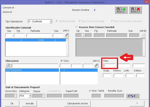This screenshot has height=107, width=150.
Task: Click the Edificio input field
Action: tap(141, 75)
